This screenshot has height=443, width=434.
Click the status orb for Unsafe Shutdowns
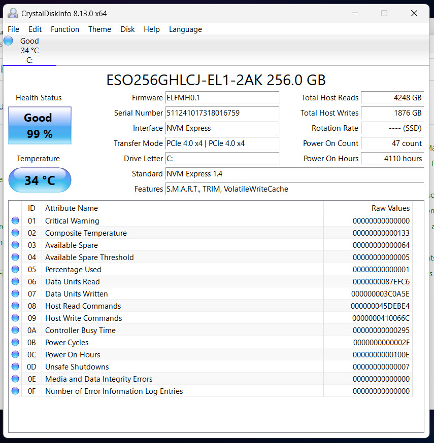pos(15,366)
